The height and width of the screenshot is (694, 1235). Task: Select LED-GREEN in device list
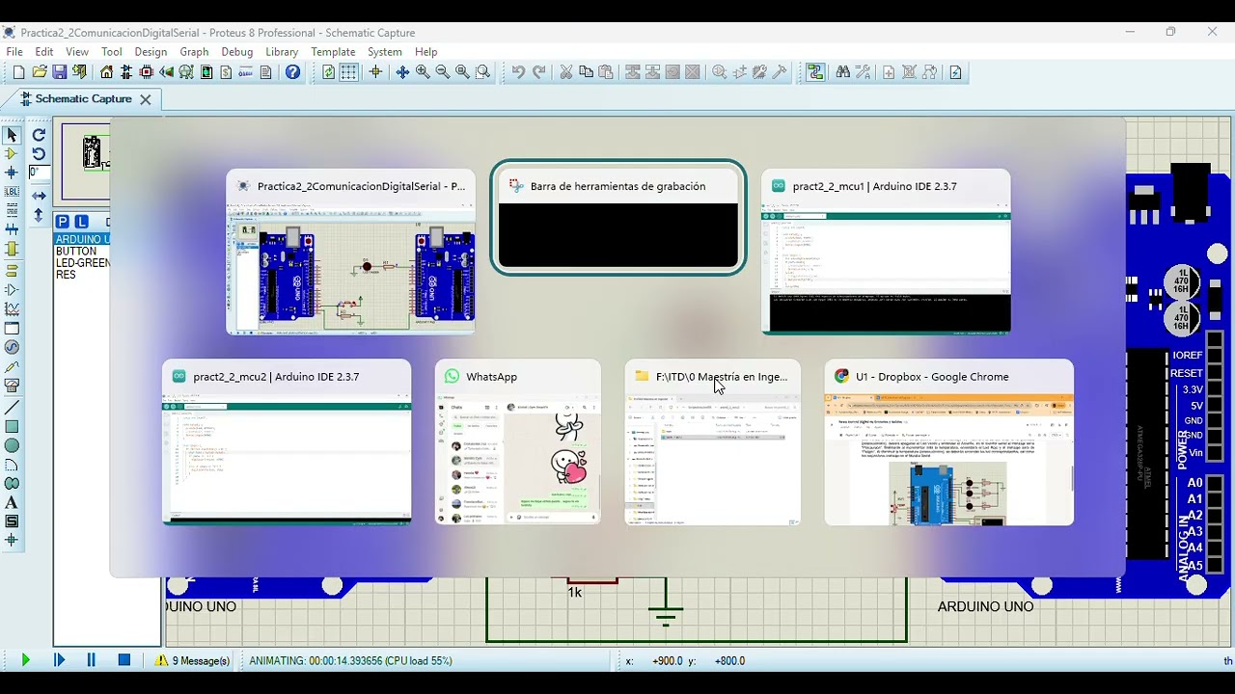pos(82,263)
